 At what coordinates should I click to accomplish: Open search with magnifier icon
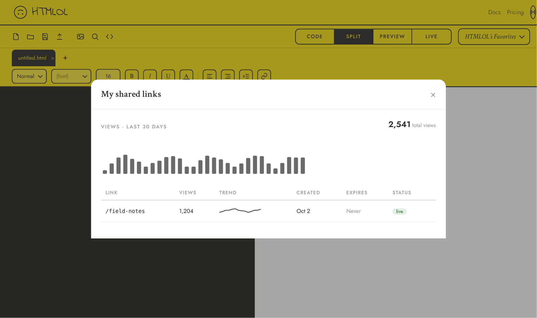pos(95,37)
